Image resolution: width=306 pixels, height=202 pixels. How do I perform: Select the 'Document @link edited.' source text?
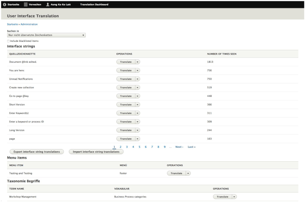(23, 62)
